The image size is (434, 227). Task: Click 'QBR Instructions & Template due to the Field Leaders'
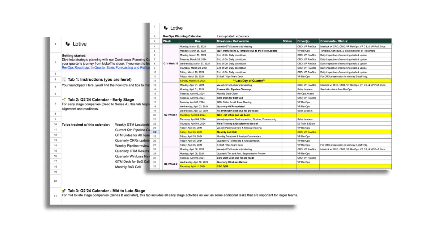click(248, 51)
